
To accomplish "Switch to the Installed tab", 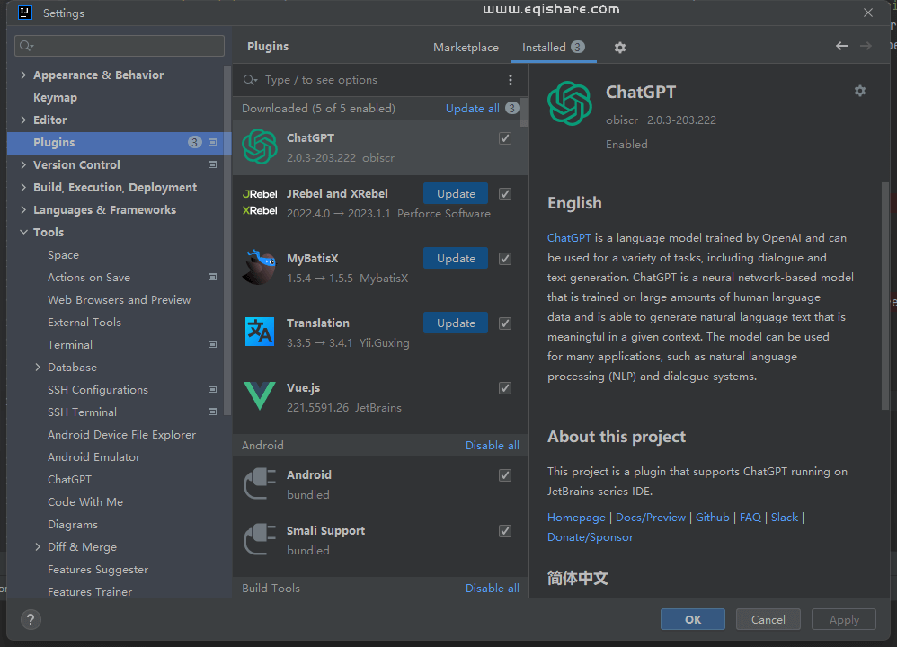I will (x=544, y=48).
